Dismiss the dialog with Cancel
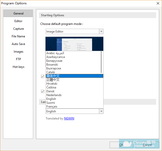Viewport: 162px width, 151px height. point(147,145)
